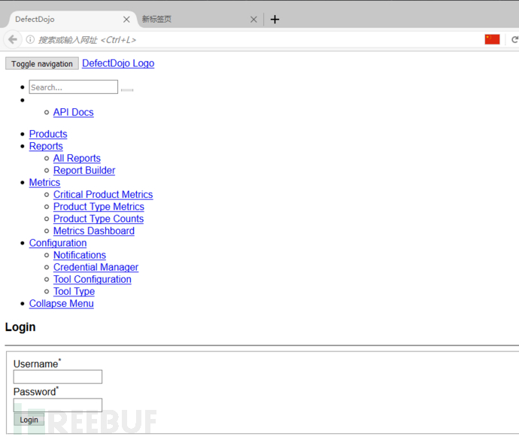This screenshot has height=440, width=519.
Task: Open the DefectDojo Logo link
Action: pyautogui.click(x=118, y=63)
